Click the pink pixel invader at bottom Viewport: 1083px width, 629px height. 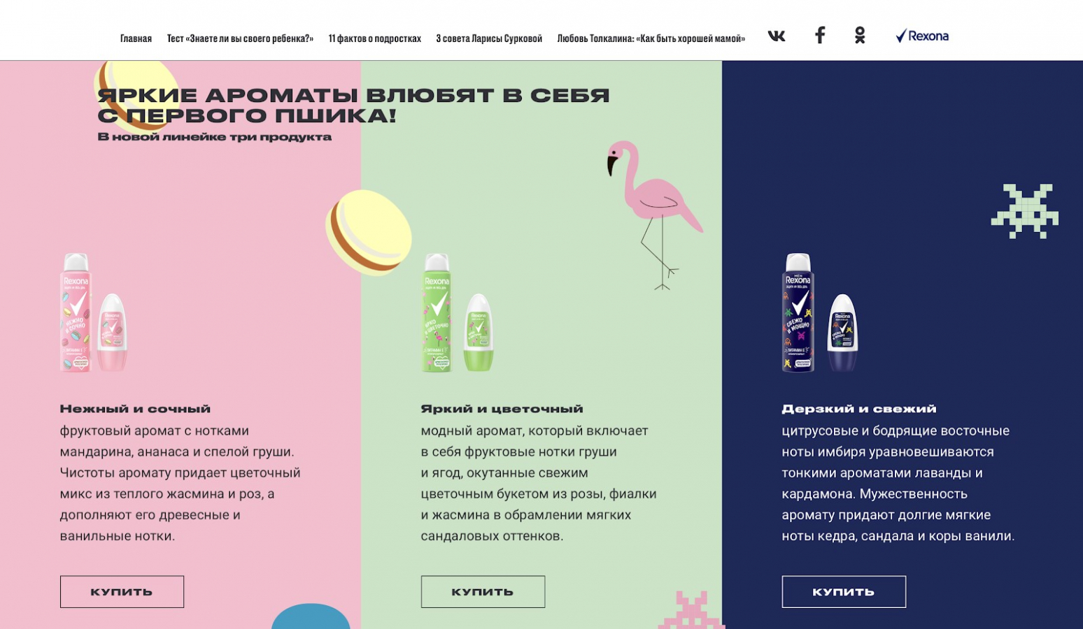691,610
